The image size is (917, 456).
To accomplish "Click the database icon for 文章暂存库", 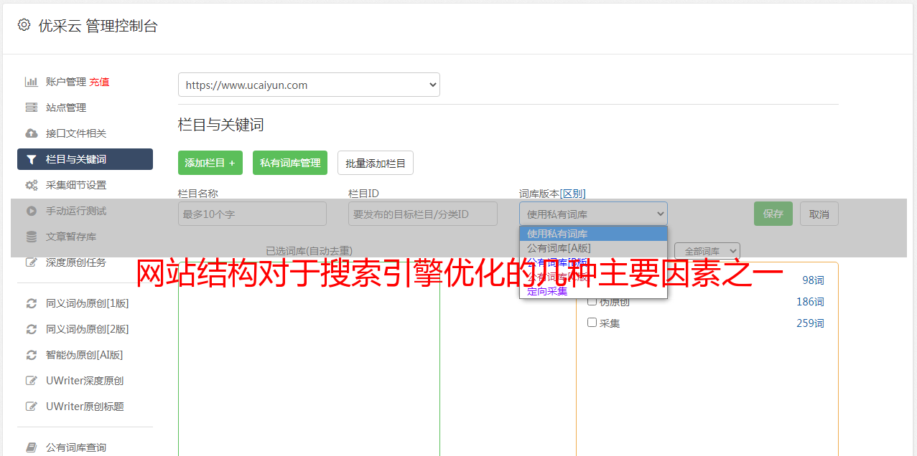I will pyautogui.click(x=32, y=237).
